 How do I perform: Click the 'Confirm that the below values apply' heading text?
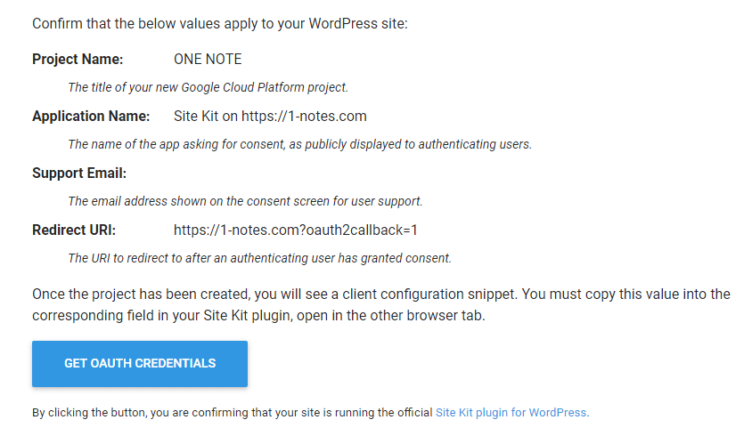click(220, 23)
